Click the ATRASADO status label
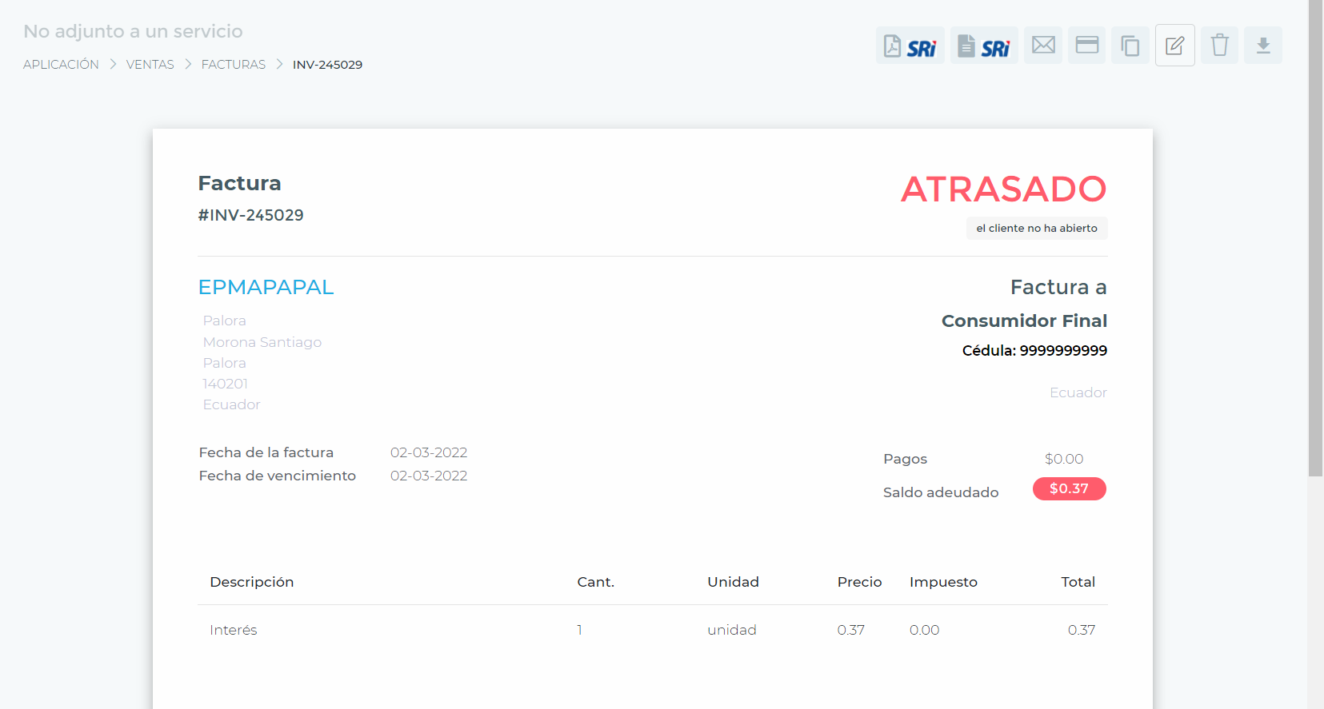Image resolution: width=1324 pixels, height=709 pixels. point(1003,189)
